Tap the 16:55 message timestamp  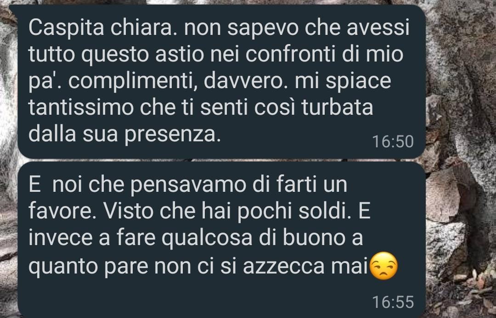(x=393, y=302)
